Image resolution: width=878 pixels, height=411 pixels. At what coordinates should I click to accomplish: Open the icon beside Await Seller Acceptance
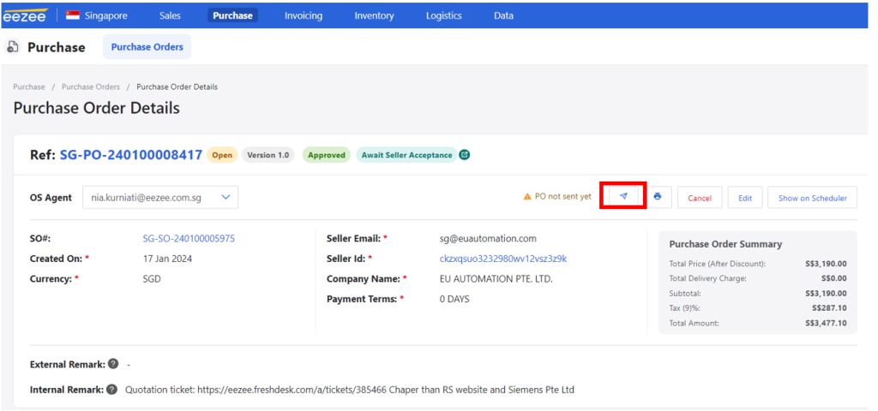click(464, 155)
